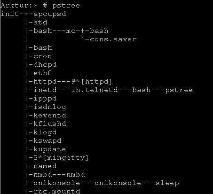Select the atd process line
The height and width of the screenshot is (194, 213).
point(40,23)
